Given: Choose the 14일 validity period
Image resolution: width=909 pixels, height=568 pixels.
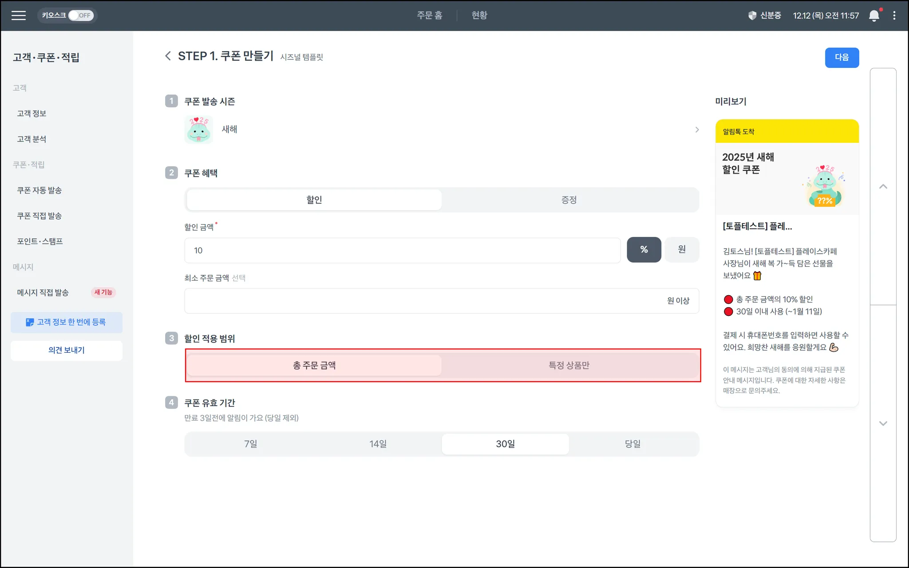Looking at the screenshot, I should coord(378,444).
